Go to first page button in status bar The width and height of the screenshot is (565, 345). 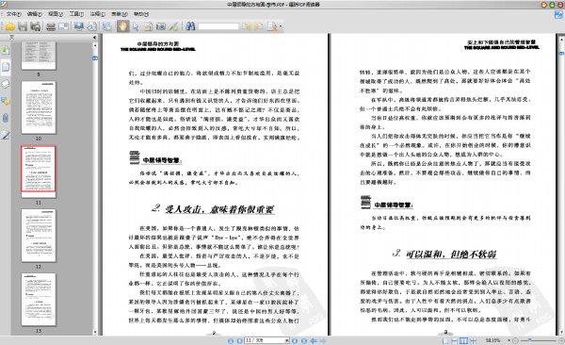click(231, 340)
